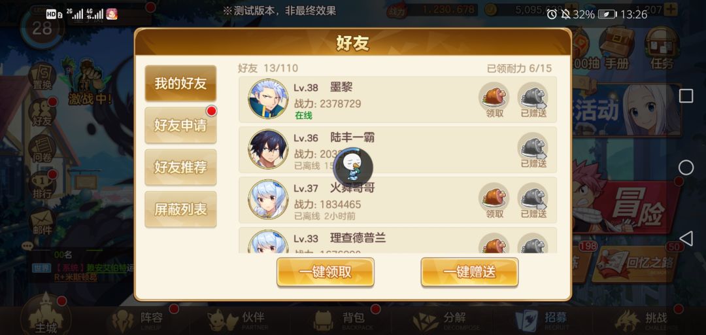
Task: Tap the 一键领取 claim-all button
Action: click(x=325, y=272)
